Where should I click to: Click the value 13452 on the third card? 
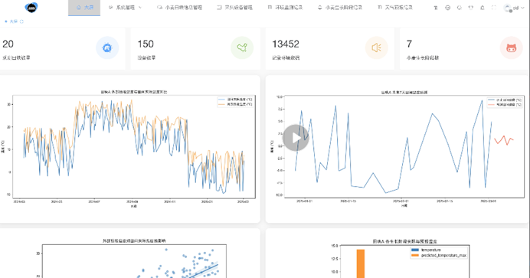[286, 44]
